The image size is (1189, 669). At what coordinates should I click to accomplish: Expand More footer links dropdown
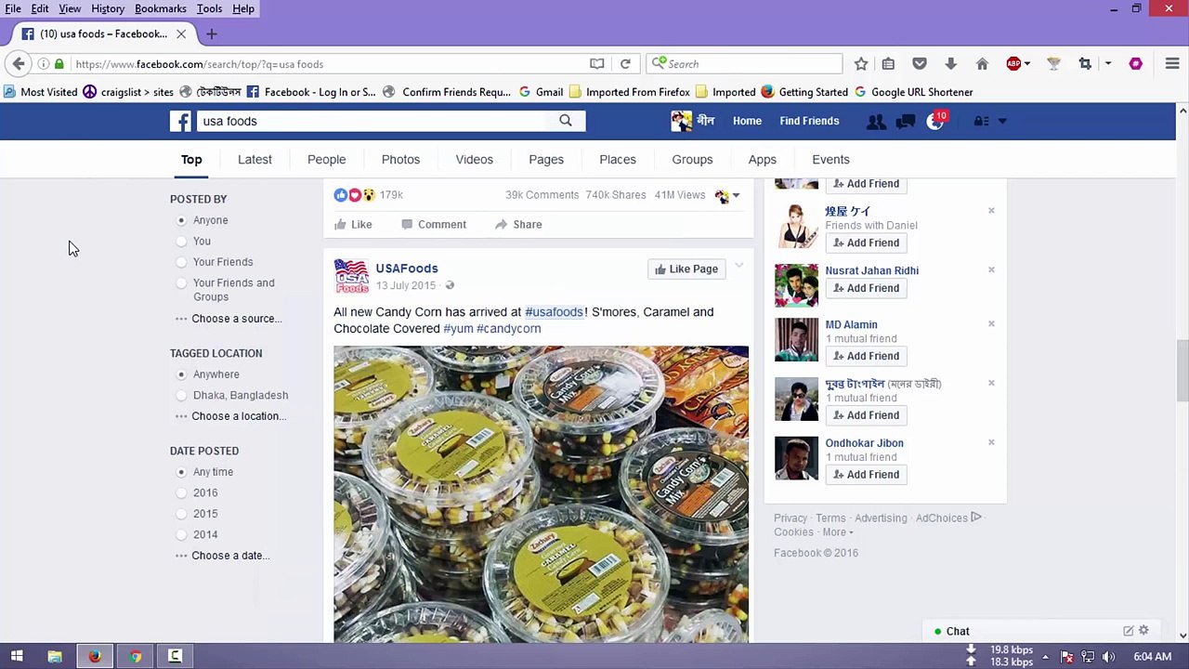pos(837,532)
